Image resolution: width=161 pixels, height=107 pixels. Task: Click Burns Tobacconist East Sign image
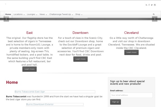coord(55,92)
